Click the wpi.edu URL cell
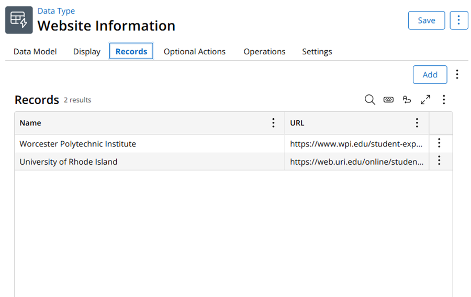The width and height of the screenshot is (471, 297). (357, 144)
